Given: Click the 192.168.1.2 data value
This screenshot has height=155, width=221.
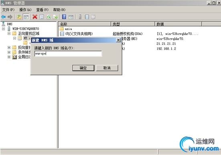Looking at the screenshot, I should pos(166,49).
